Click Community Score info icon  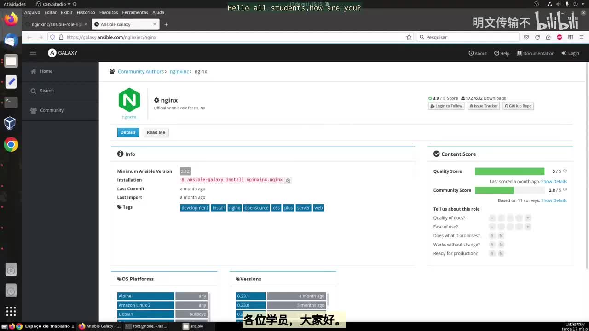[565, 190]
